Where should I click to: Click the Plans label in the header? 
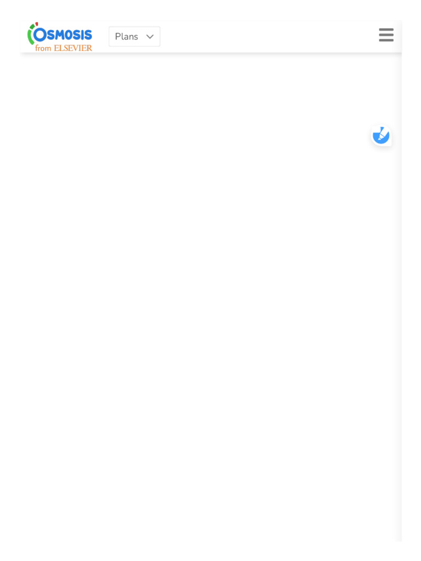pos(127,37)
